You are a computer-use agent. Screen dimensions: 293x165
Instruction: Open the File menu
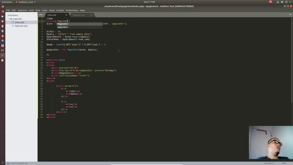coord(8,10)
